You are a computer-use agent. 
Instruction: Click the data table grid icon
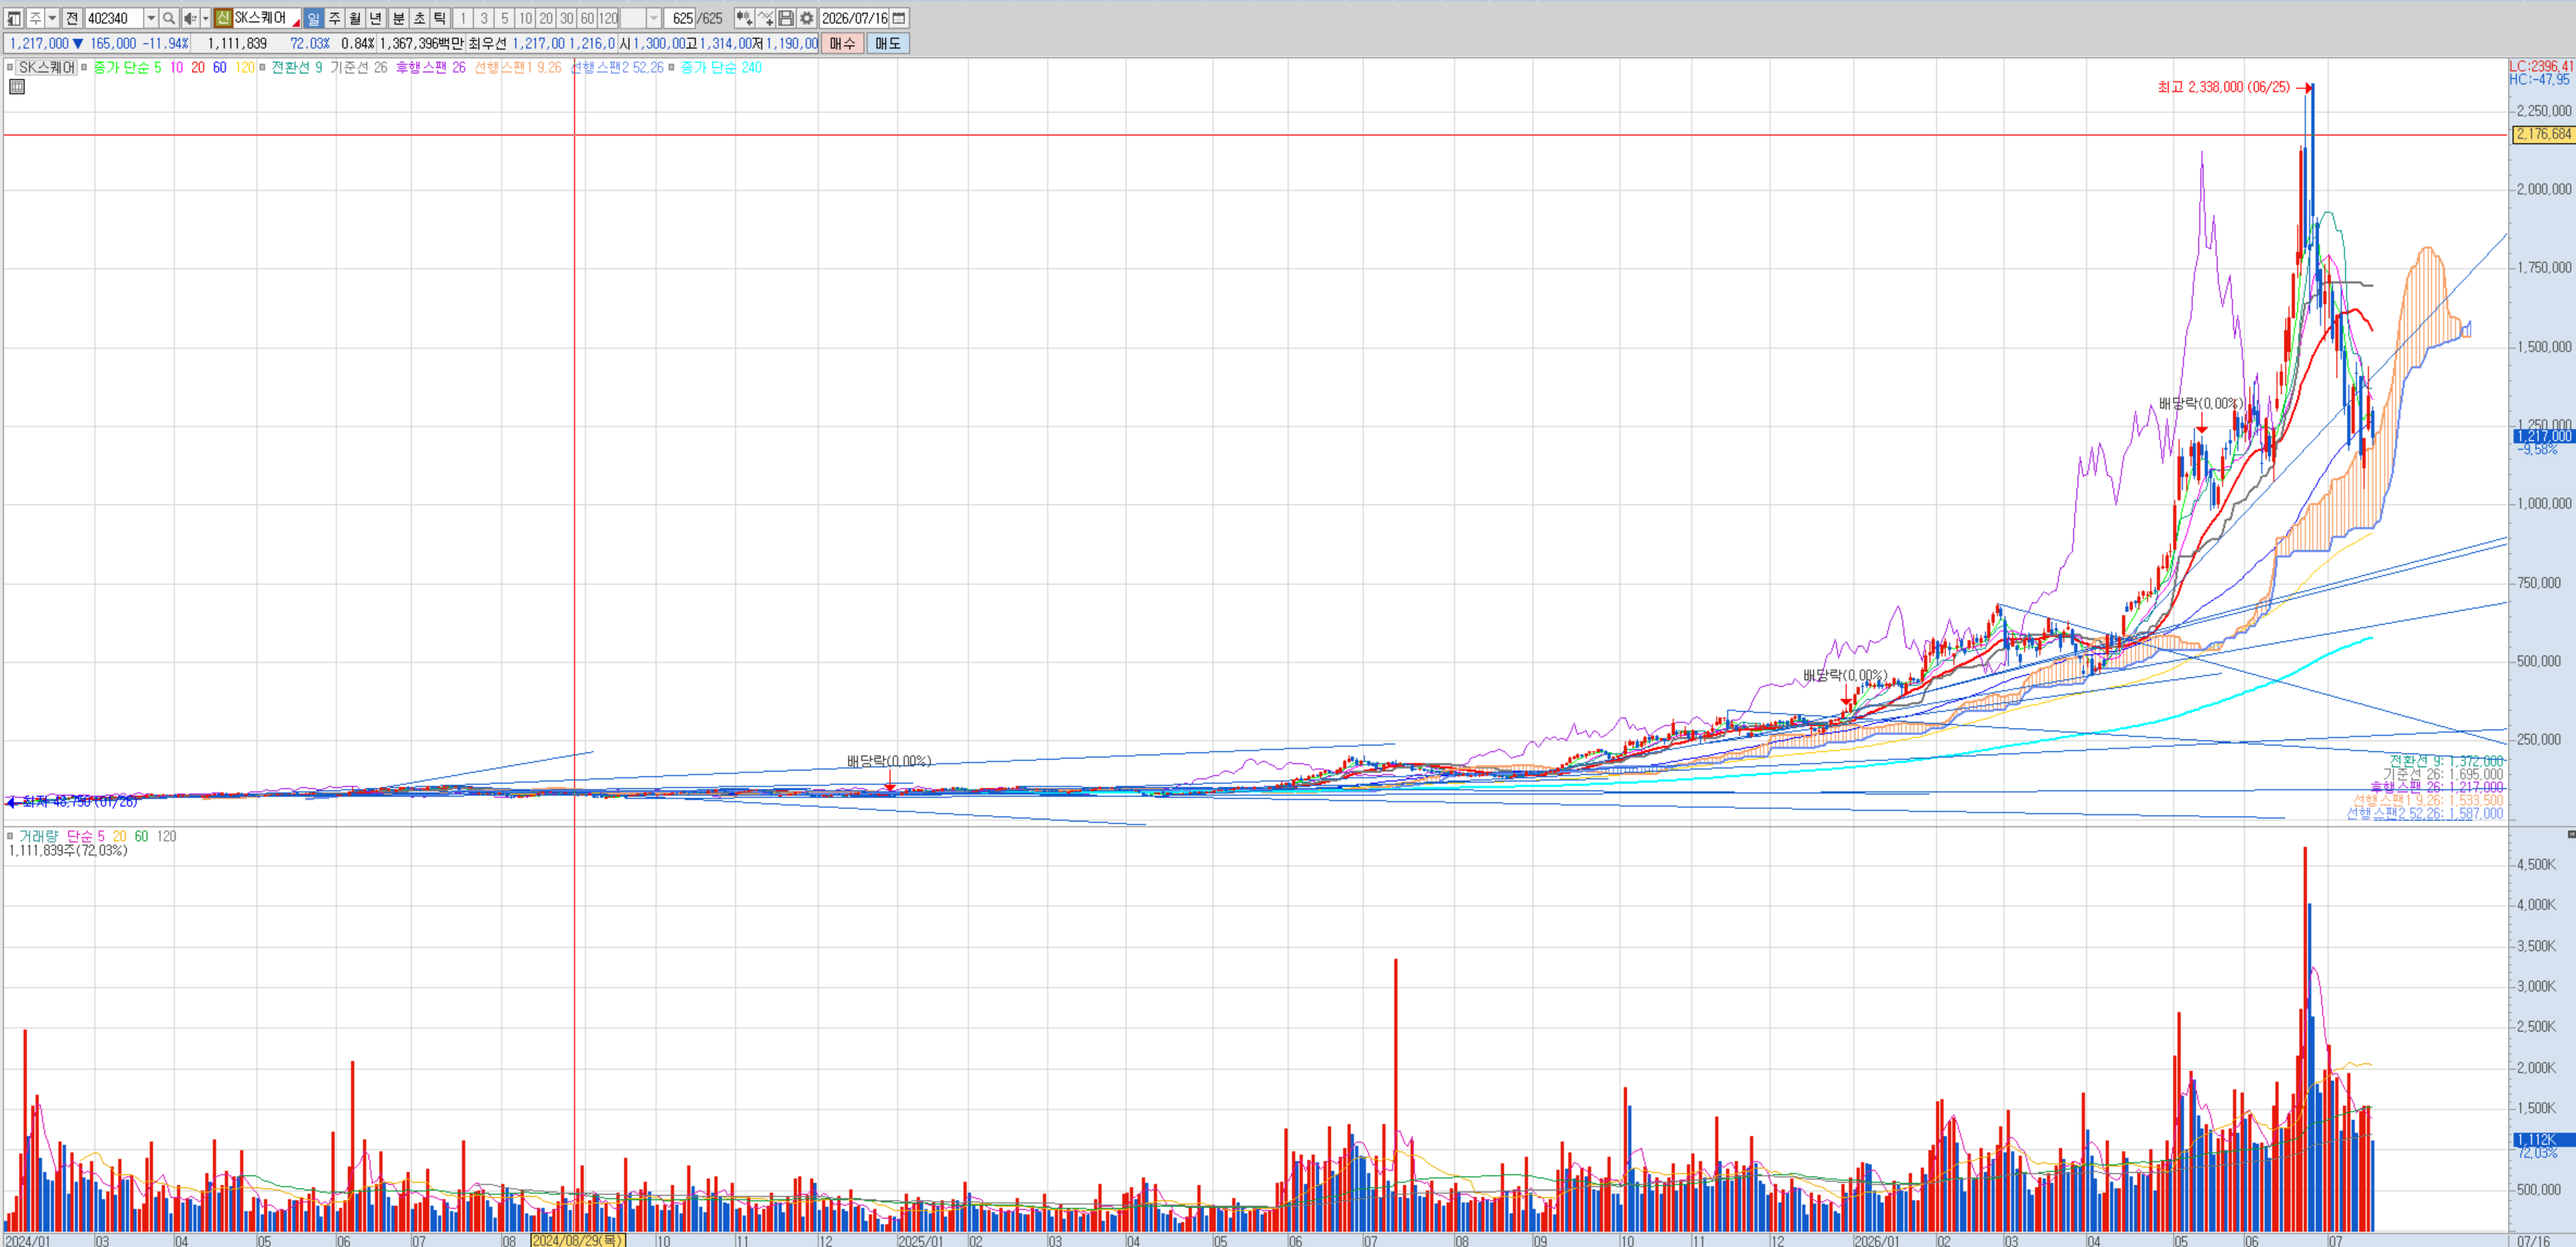(x=17, y=87)
